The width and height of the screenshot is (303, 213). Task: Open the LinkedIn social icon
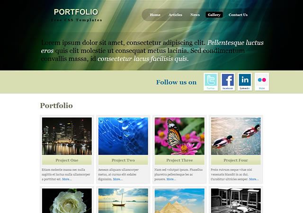point(245,82)
